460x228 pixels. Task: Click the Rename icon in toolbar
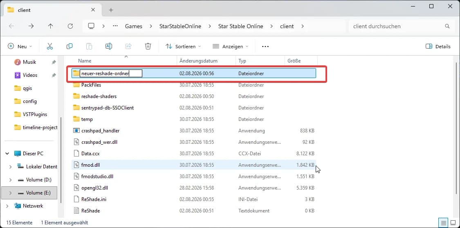coord(108,46)
